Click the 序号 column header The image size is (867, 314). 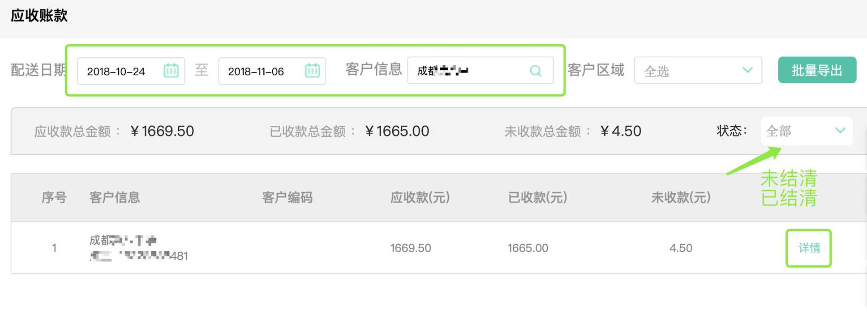tap(54, 197)
